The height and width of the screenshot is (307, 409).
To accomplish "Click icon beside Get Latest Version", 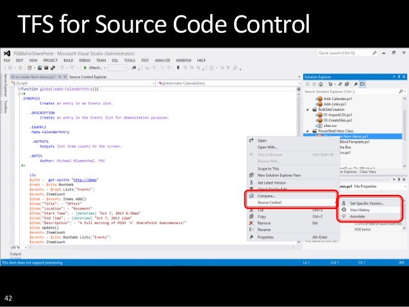I will (x=251, y=183).
